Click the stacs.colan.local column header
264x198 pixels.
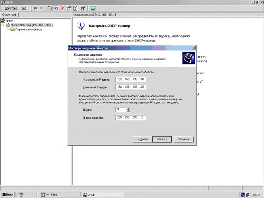(95, 15)
